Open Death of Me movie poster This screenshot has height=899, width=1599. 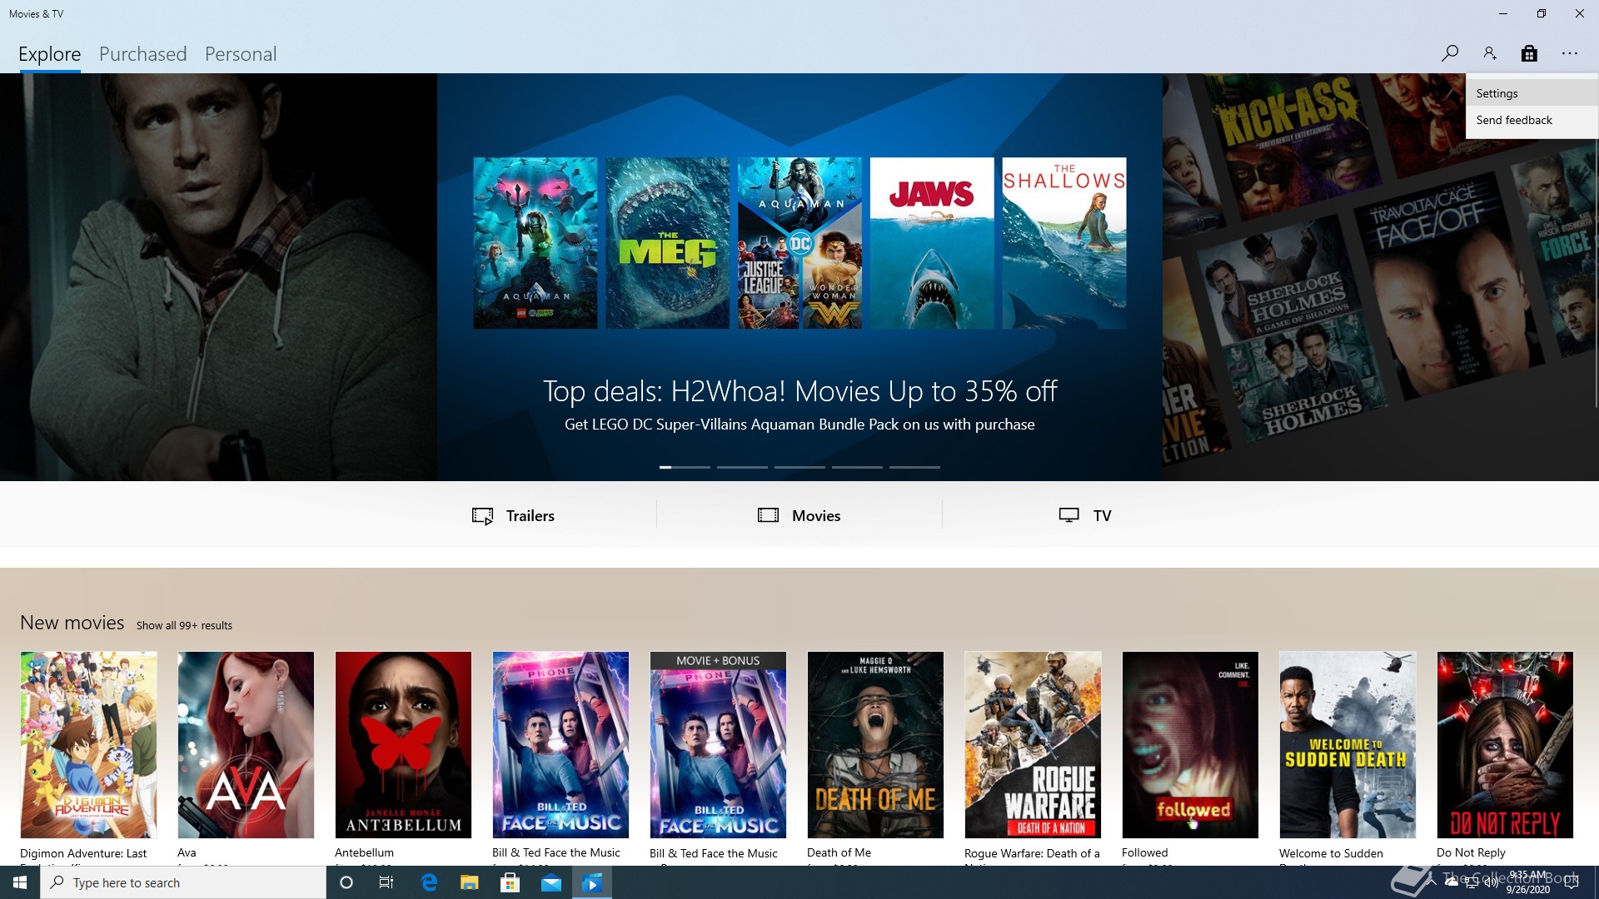[875, 745]
